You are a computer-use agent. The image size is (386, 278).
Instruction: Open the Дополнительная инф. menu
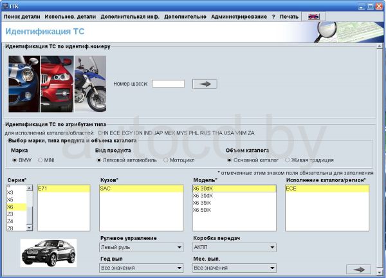[130, 17]
